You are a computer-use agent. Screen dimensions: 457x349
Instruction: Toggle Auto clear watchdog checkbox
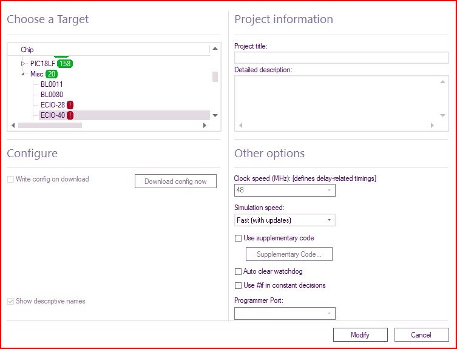238,272
